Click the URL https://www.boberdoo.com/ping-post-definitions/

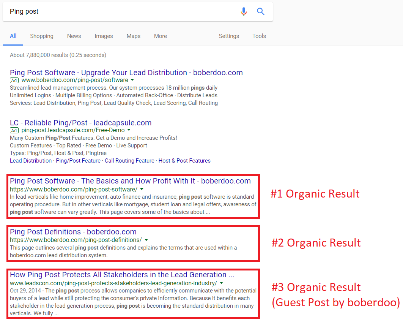76,240
